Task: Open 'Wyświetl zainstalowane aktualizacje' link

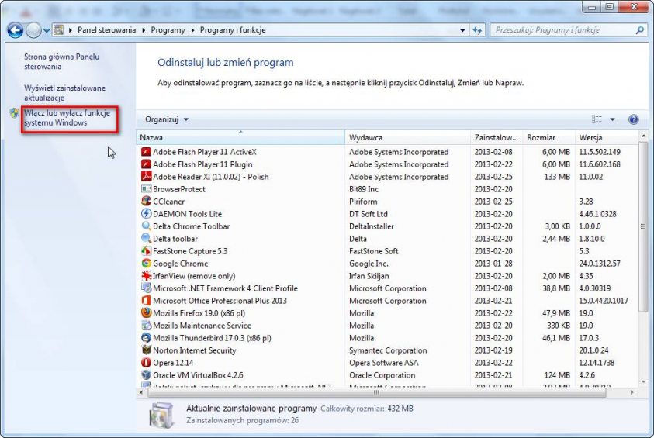Action: point(64,93)
